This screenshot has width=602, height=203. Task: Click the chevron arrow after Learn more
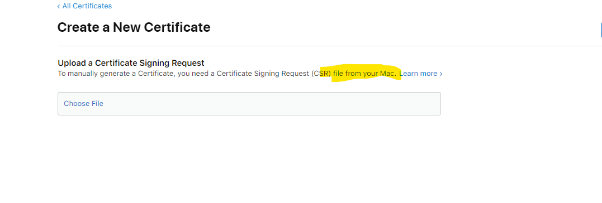point(441,74)
